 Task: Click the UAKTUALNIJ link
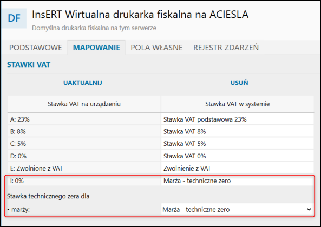82,83
